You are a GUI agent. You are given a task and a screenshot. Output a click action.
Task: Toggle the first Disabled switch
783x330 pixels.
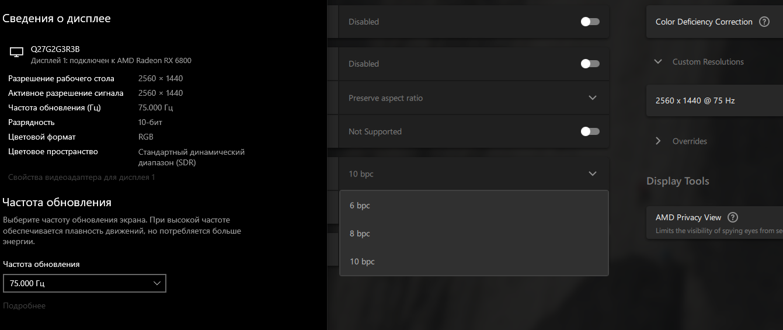tap(590, 22)
